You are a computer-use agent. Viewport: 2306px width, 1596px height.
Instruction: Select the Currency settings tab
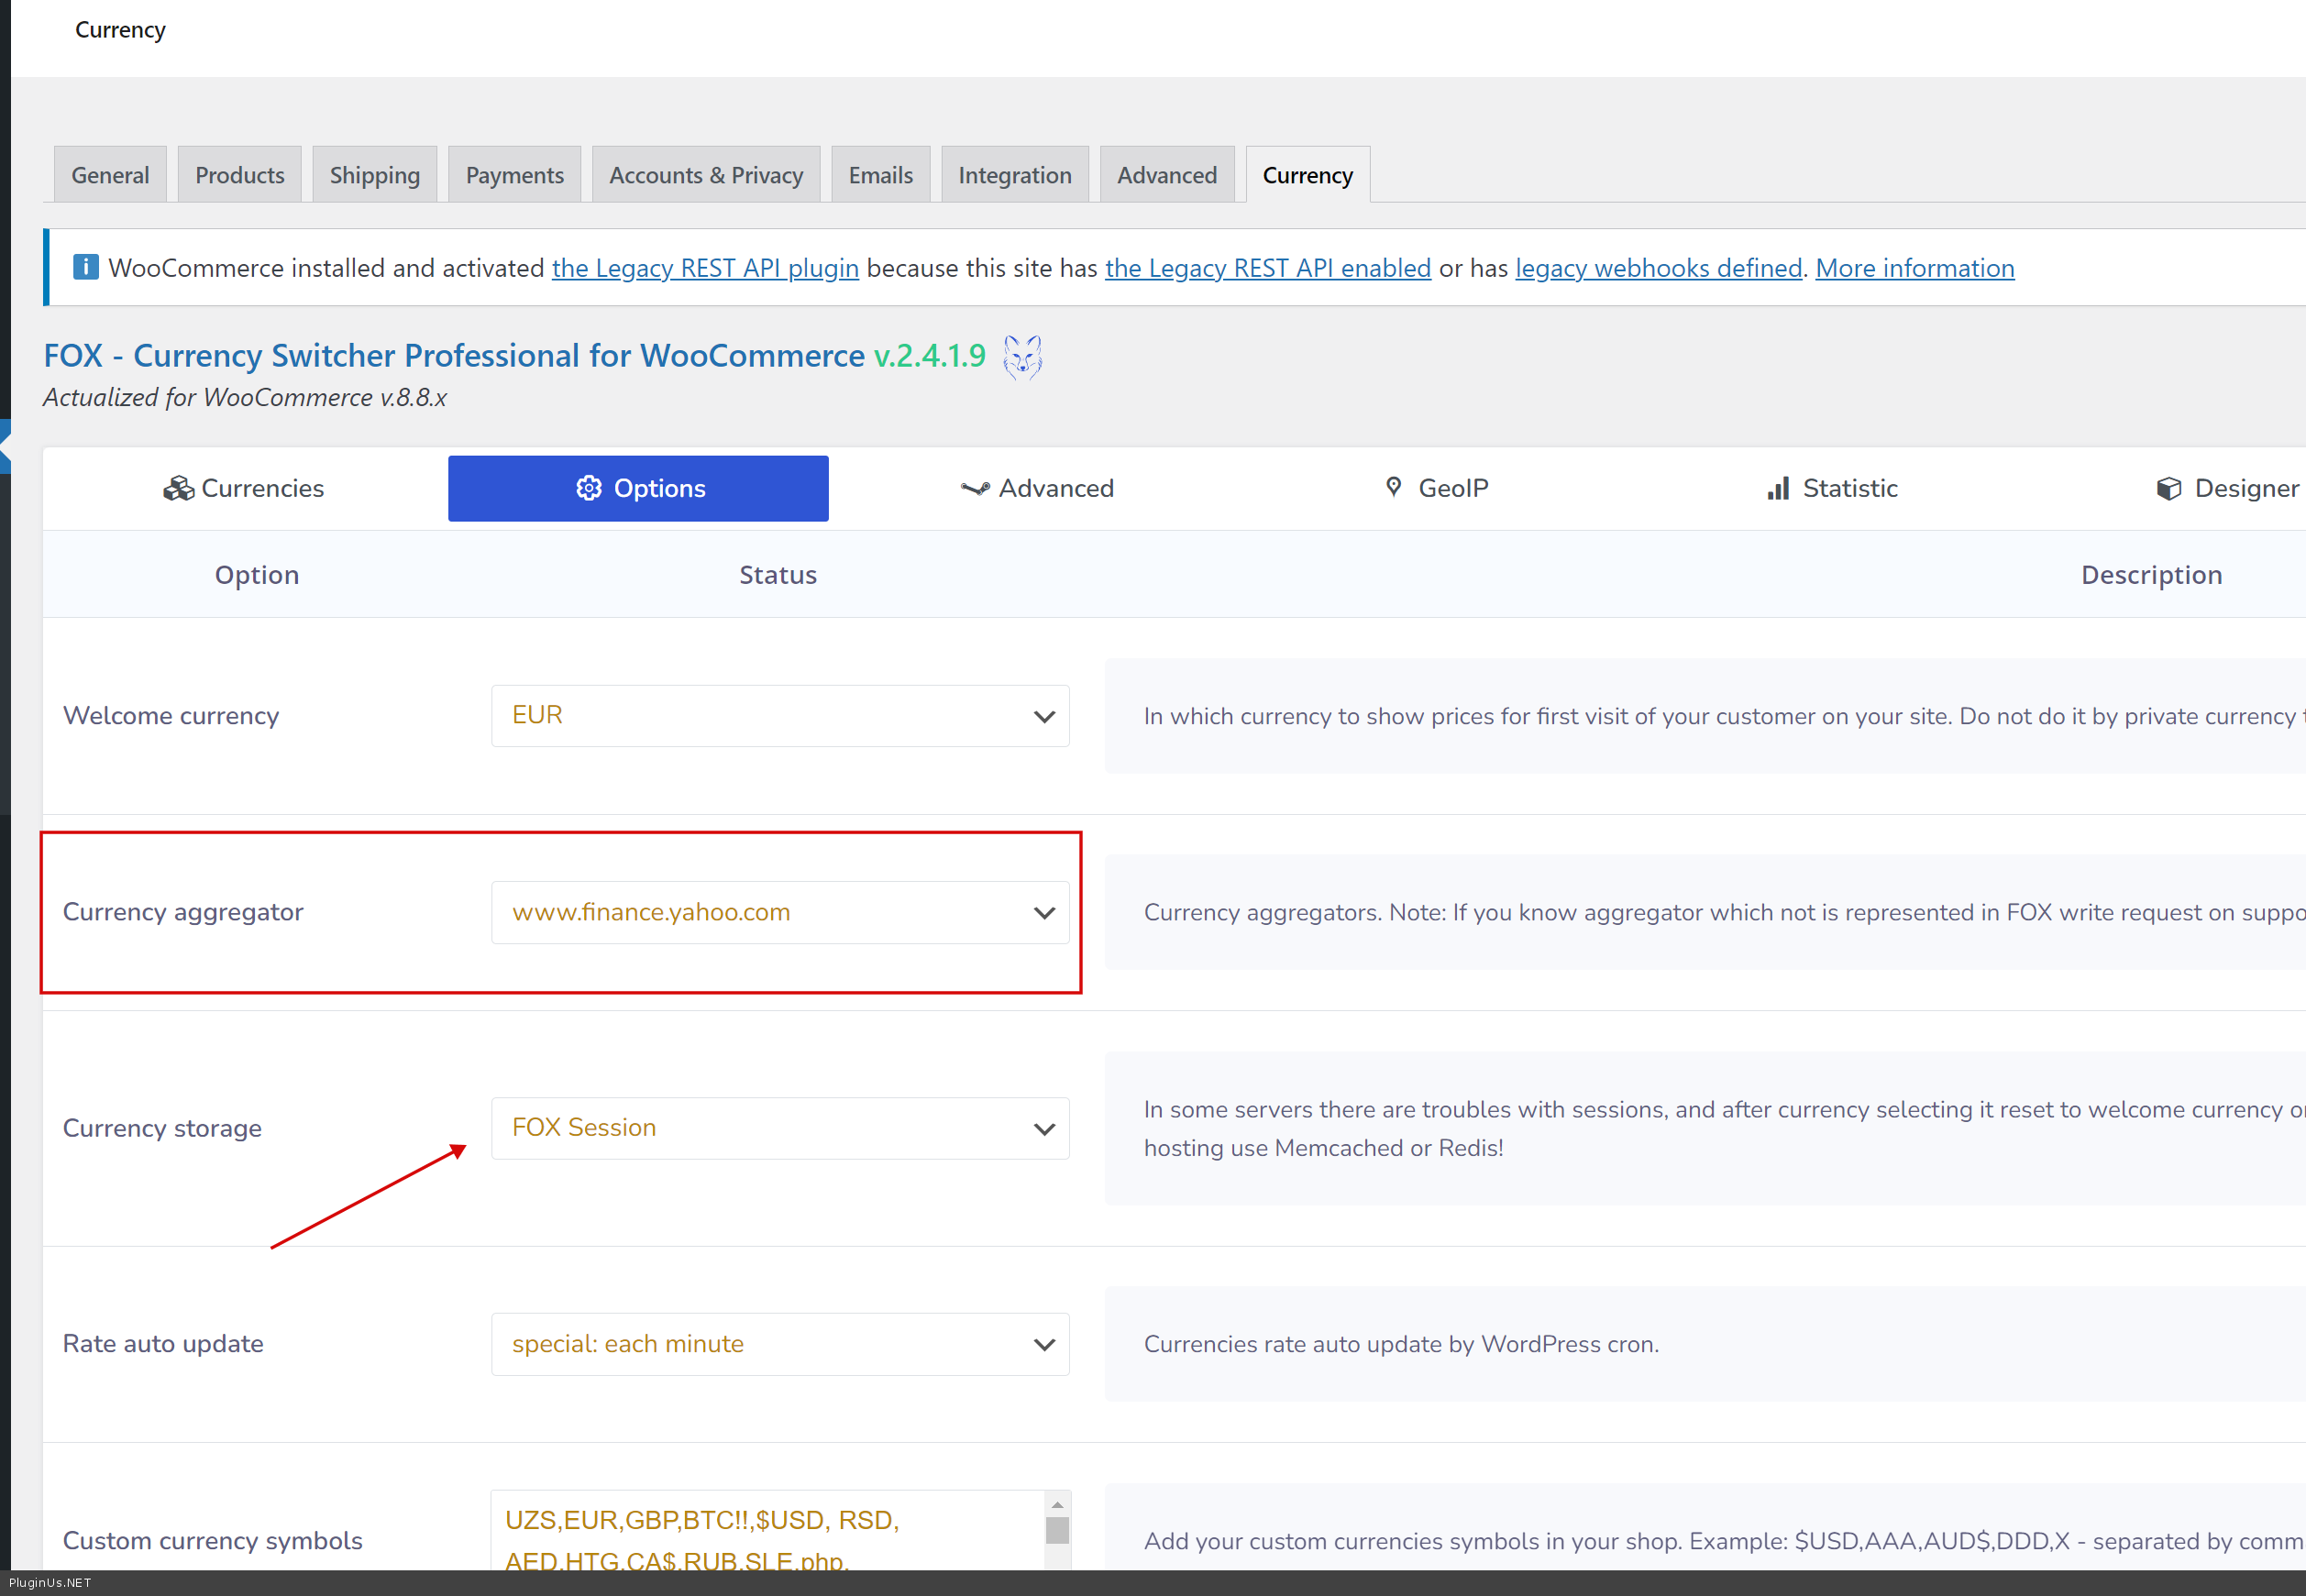[1308, 175]
